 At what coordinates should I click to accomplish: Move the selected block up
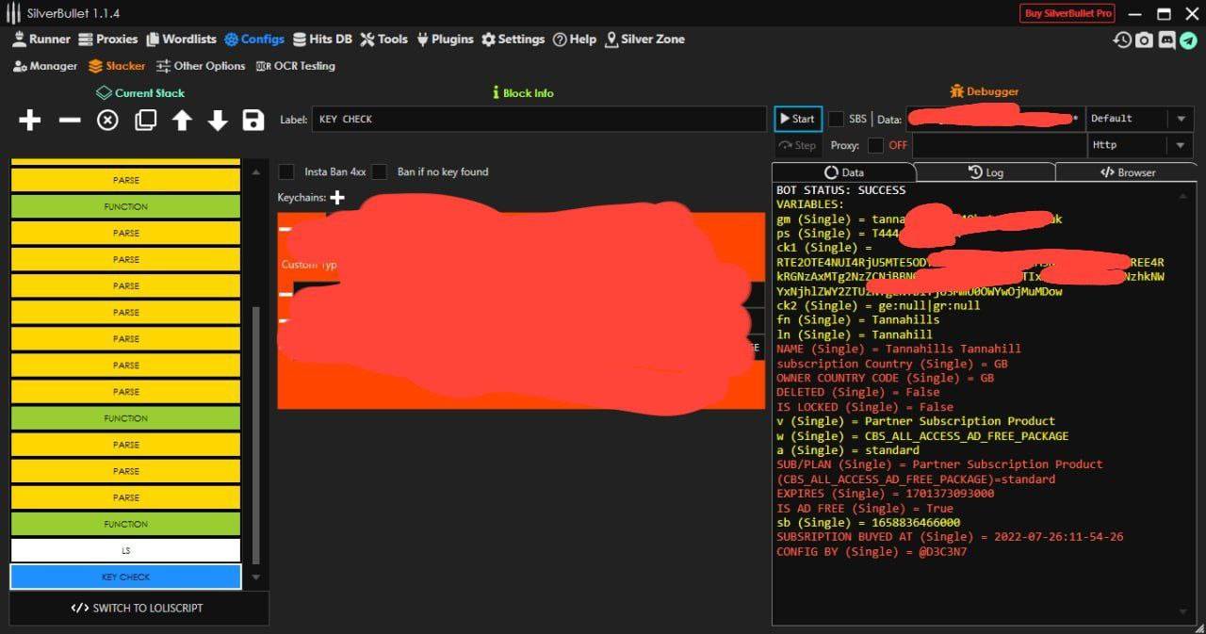(x=182, y=120)
